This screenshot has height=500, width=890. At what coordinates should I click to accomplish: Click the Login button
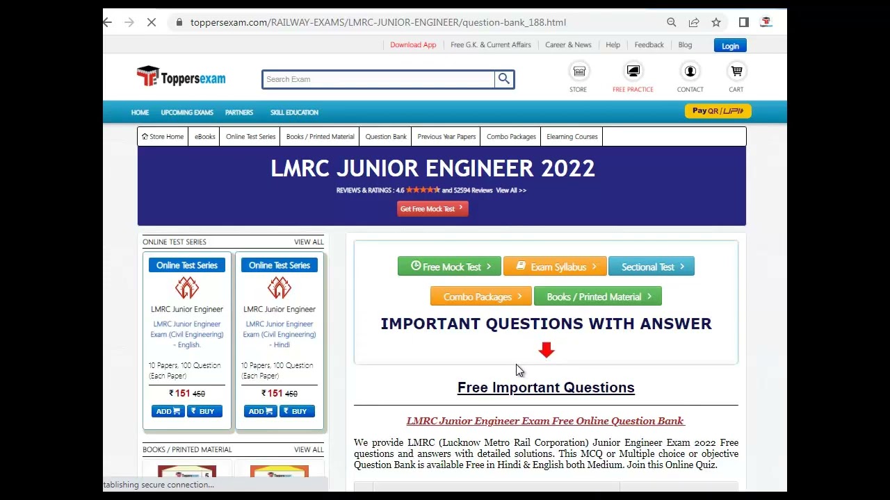(x=730, y=46)
